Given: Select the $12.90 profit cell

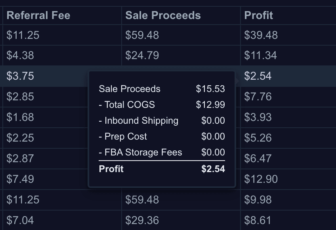Looking at the screenshot, I should tap(288, 179).
